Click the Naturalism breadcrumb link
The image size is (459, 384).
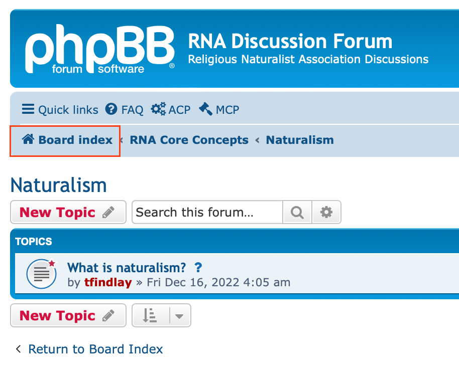tap(300, 140)
